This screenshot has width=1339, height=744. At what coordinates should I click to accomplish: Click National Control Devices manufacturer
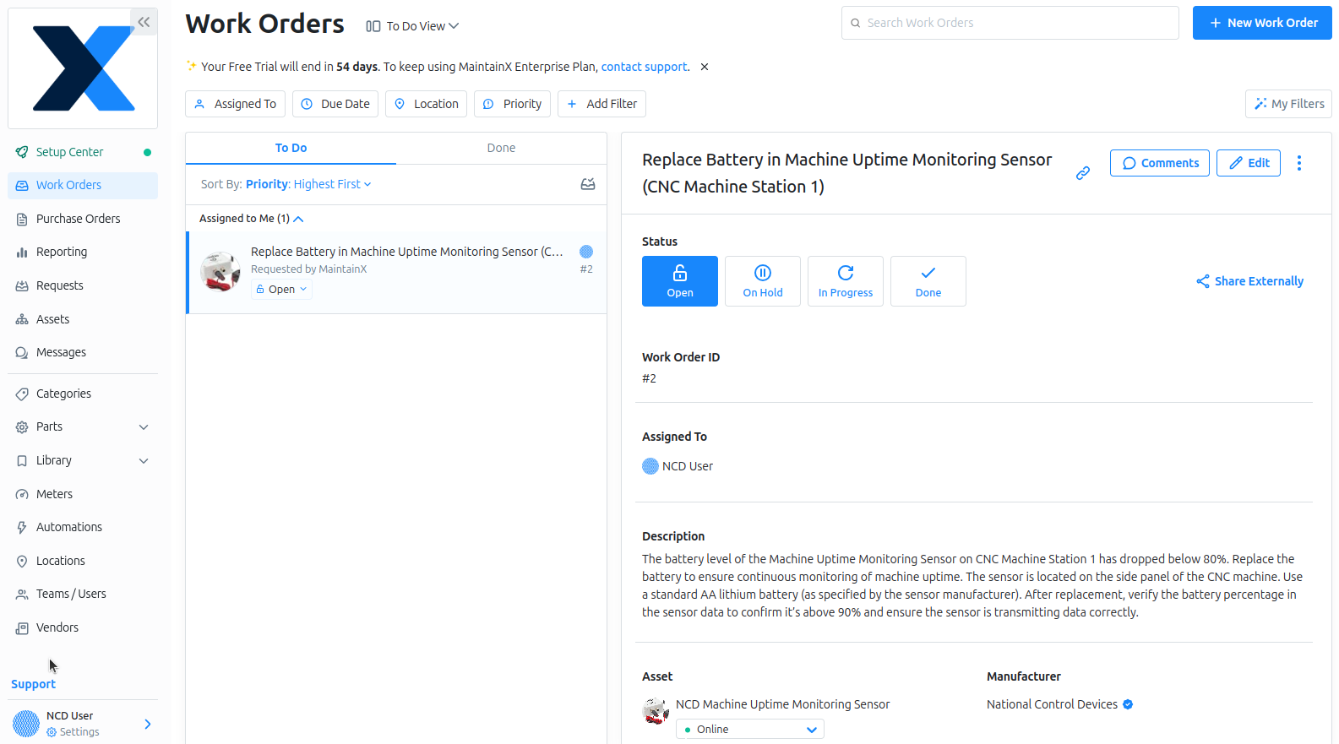[x=1052, y=704]
